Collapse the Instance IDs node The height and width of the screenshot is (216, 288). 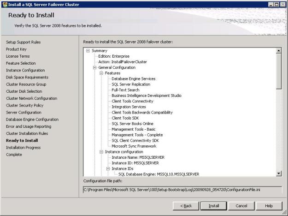108,168
